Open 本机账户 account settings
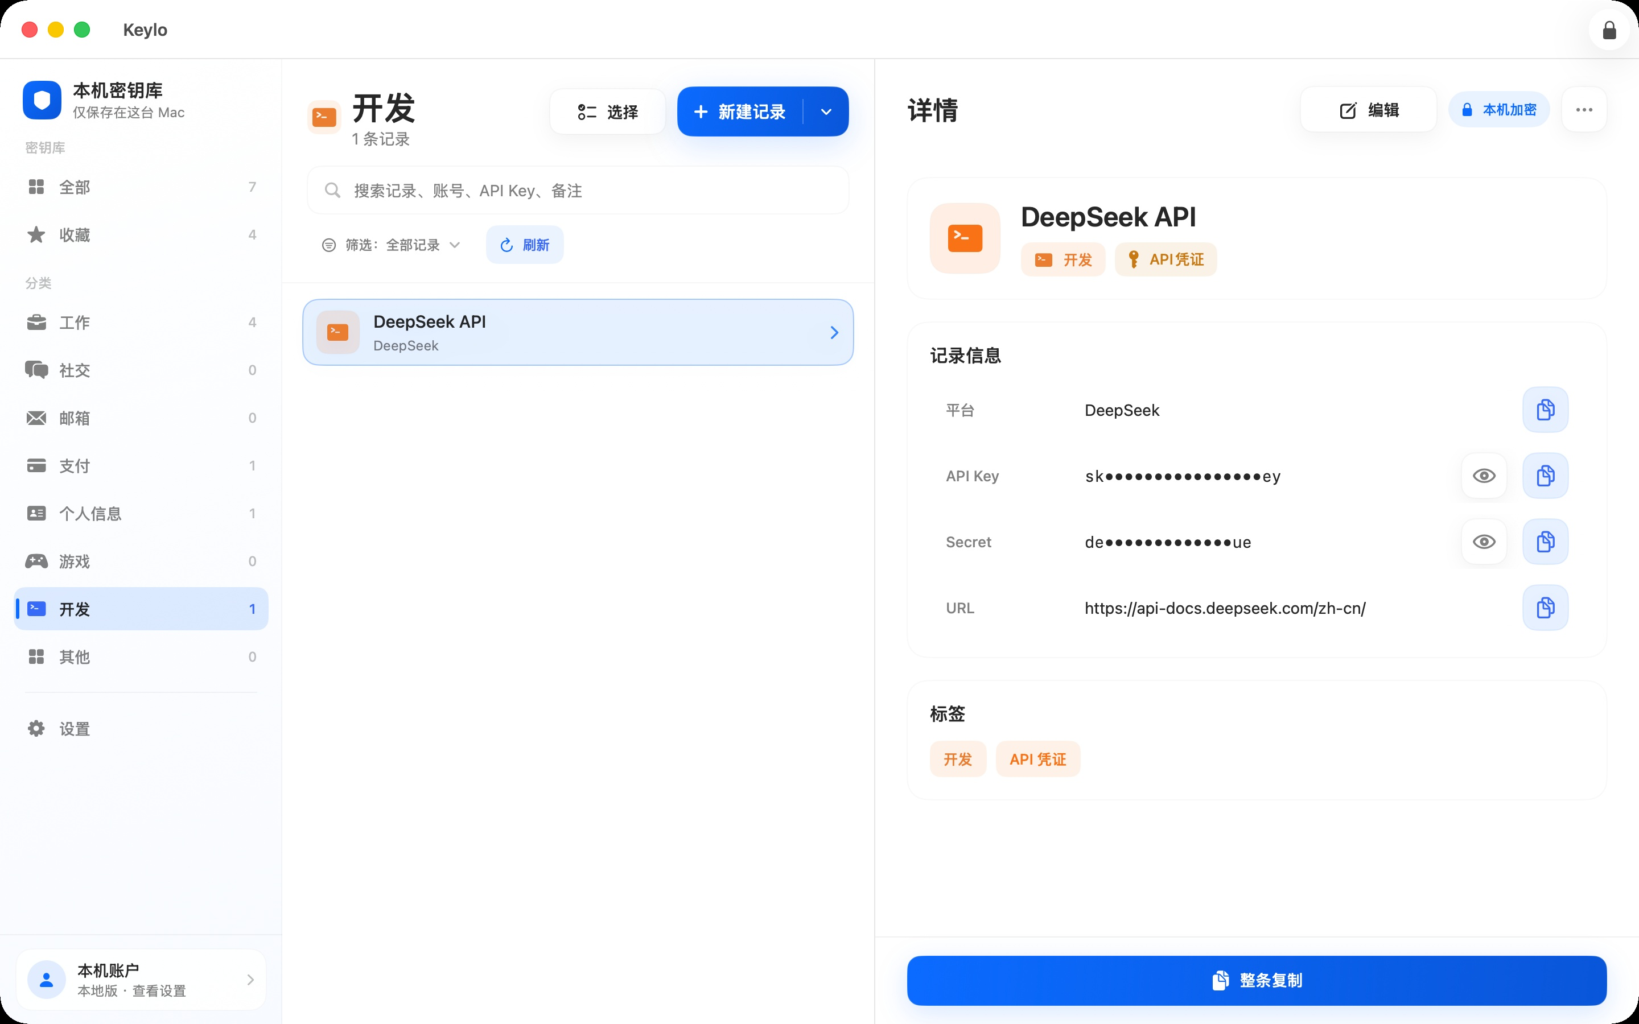 [x=141, y=979]
